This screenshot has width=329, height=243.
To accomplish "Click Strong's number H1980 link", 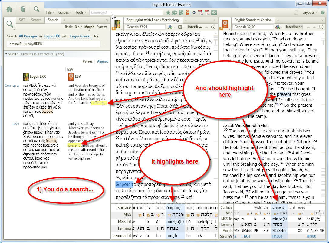I will tap(311, 236).
